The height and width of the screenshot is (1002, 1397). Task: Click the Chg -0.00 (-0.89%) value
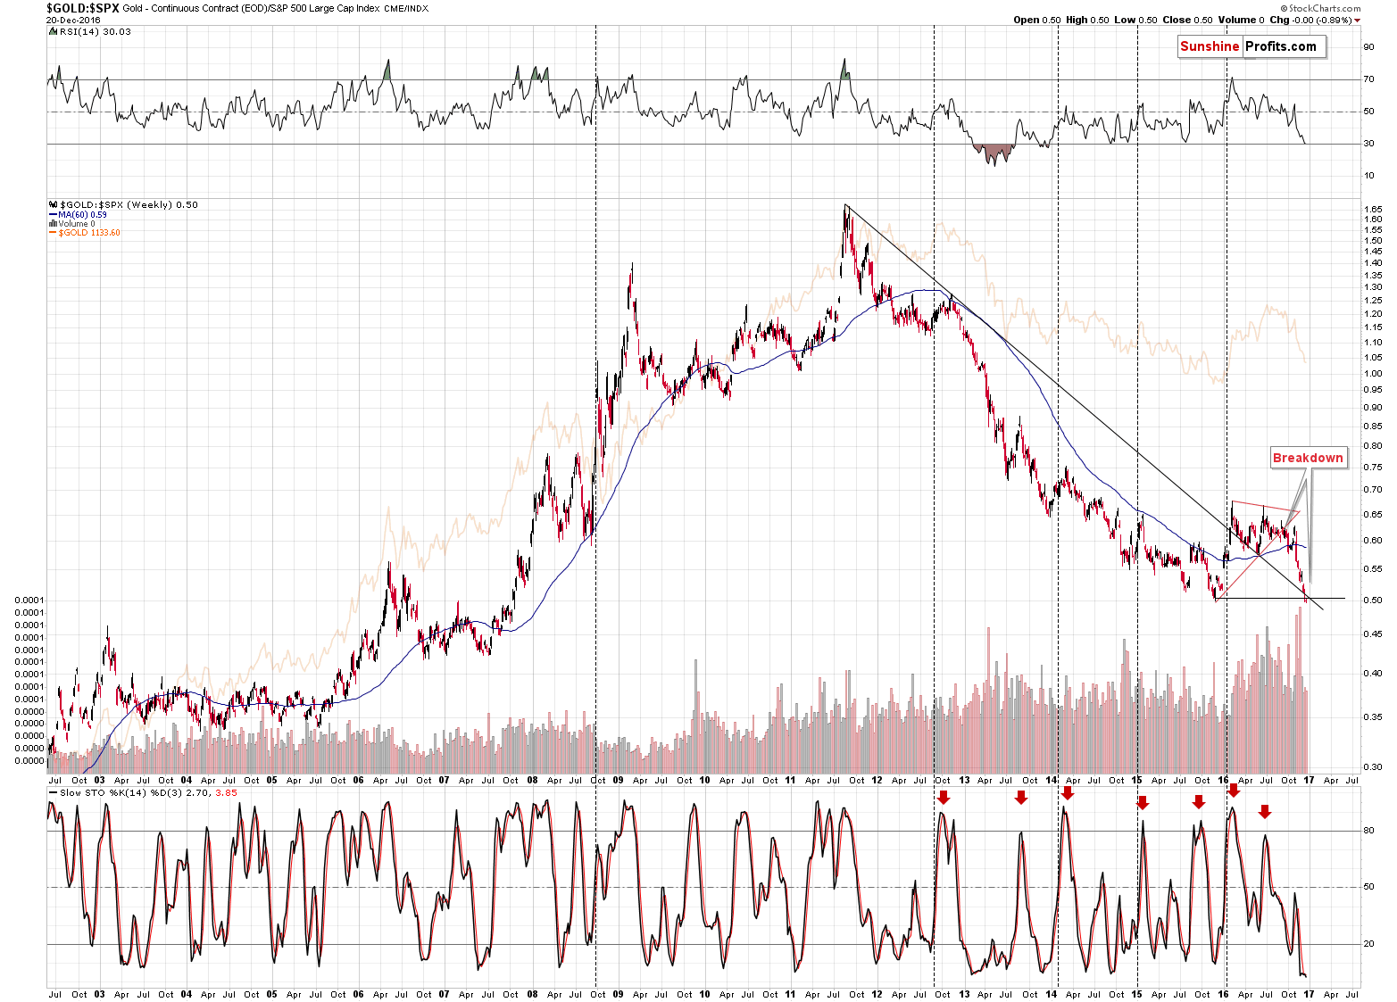click(1310, 20)
